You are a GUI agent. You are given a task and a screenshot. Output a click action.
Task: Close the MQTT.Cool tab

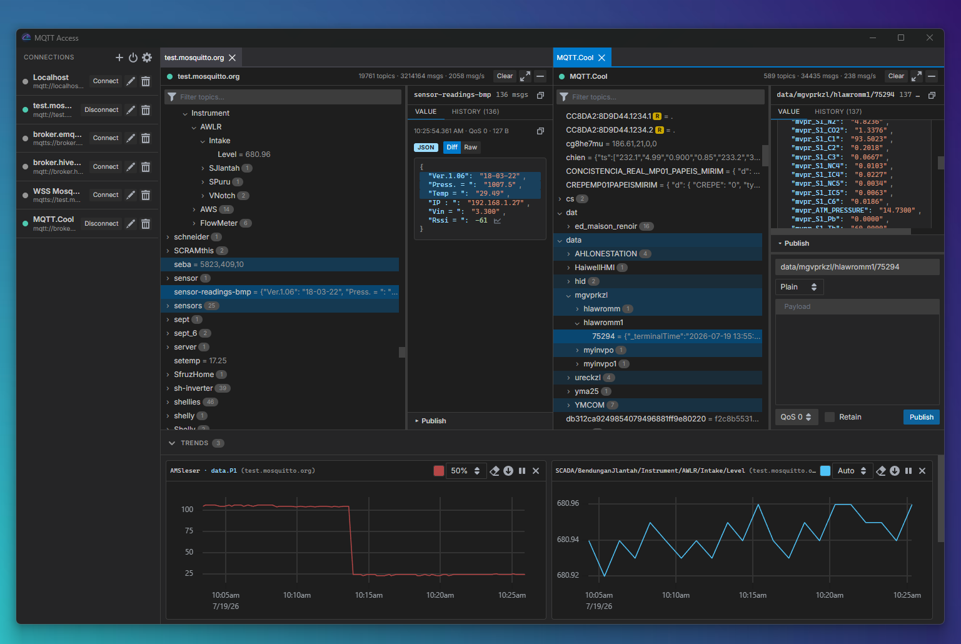point(601,58)
